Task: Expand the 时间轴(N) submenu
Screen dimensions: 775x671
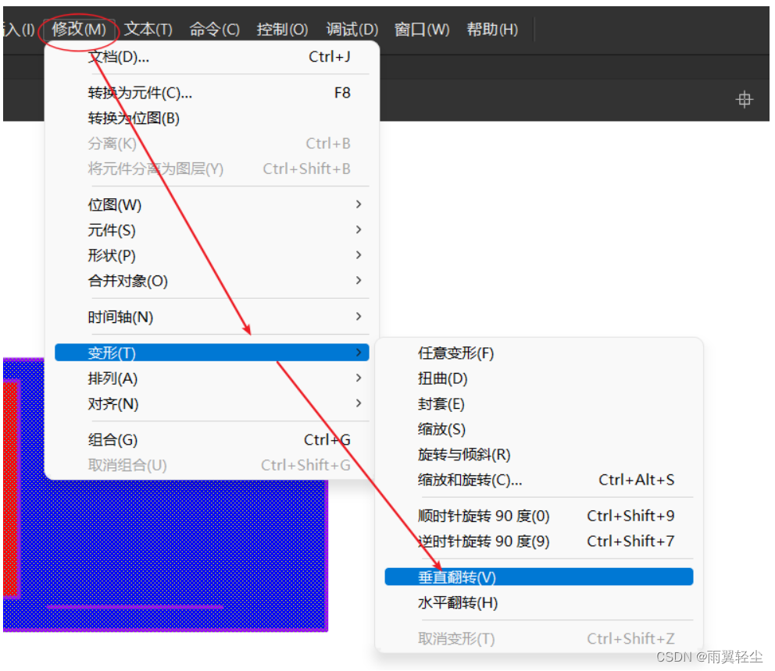Action: [212, 317]
